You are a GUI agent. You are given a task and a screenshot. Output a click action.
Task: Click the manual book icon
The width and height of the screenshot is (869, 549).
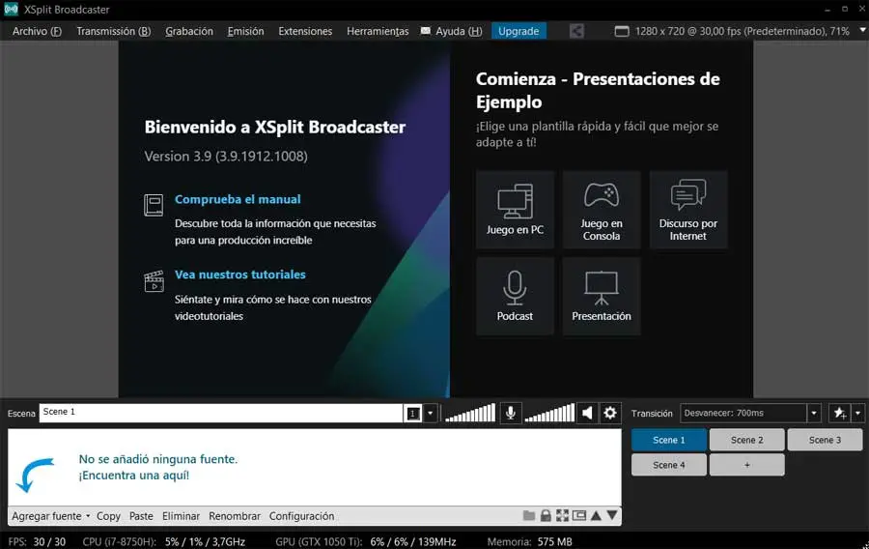pos(154,205)
